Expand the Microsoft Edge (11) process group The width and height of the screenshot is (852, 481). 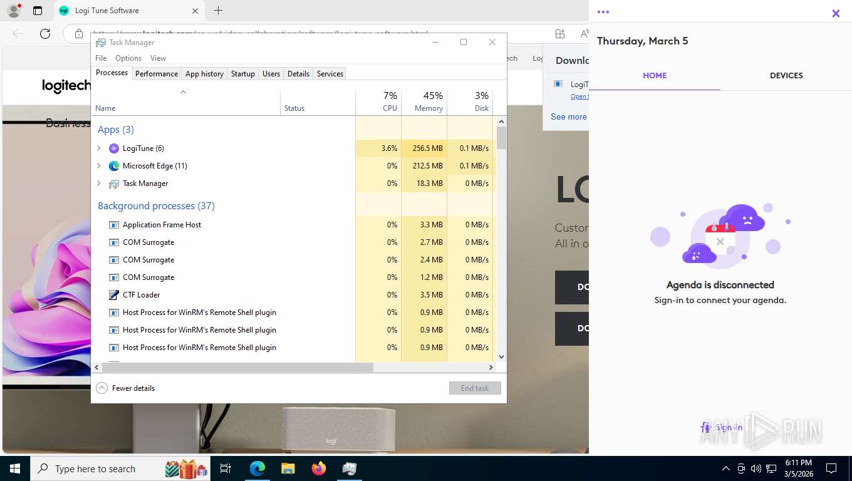coord(98,166)
